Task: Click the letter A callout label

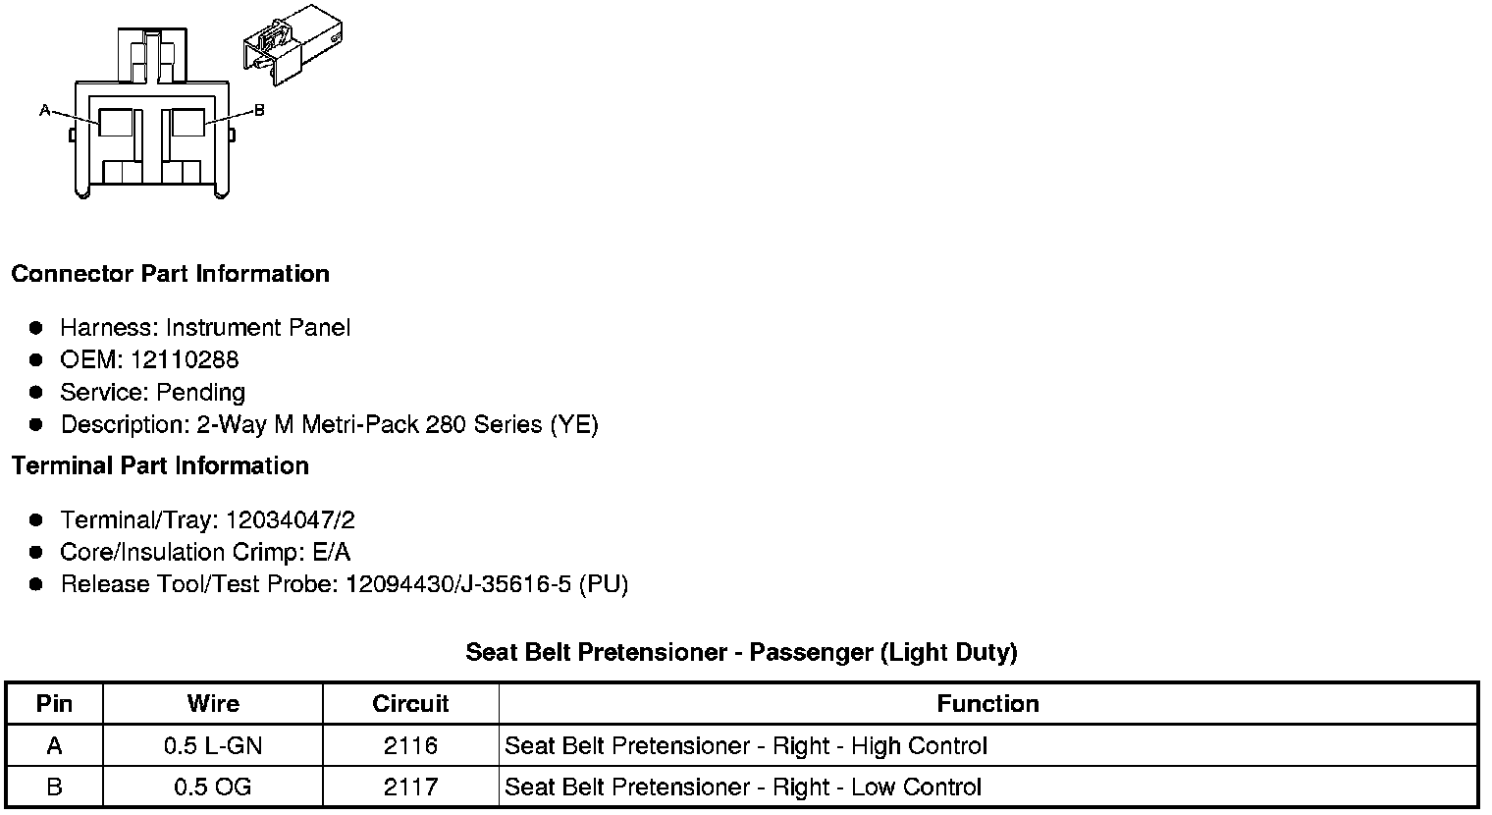Action: pos(44,111)
